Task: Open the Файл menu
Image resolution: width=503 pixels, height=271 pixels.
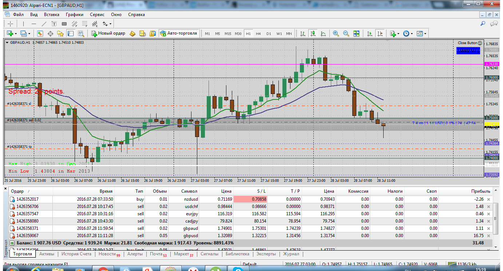Action: point(18,15)
